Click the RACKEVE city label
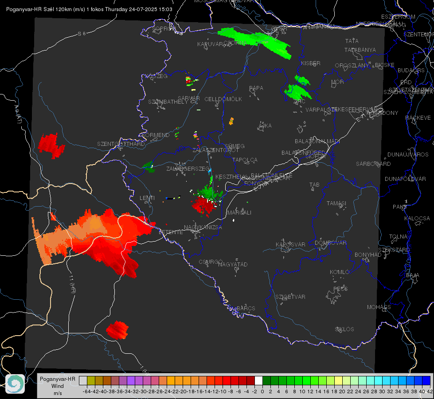434x399 pixels. [418, 118]
